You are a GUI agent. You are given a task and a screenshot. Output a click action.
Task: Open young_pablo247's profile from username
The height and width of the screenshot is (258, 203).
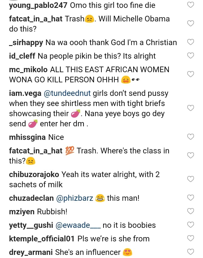[x=38, y=5]
